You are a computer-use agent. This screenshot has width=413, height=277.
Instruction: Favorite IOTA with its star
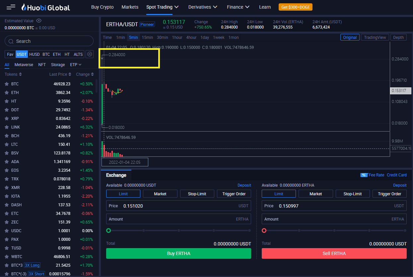7,196
